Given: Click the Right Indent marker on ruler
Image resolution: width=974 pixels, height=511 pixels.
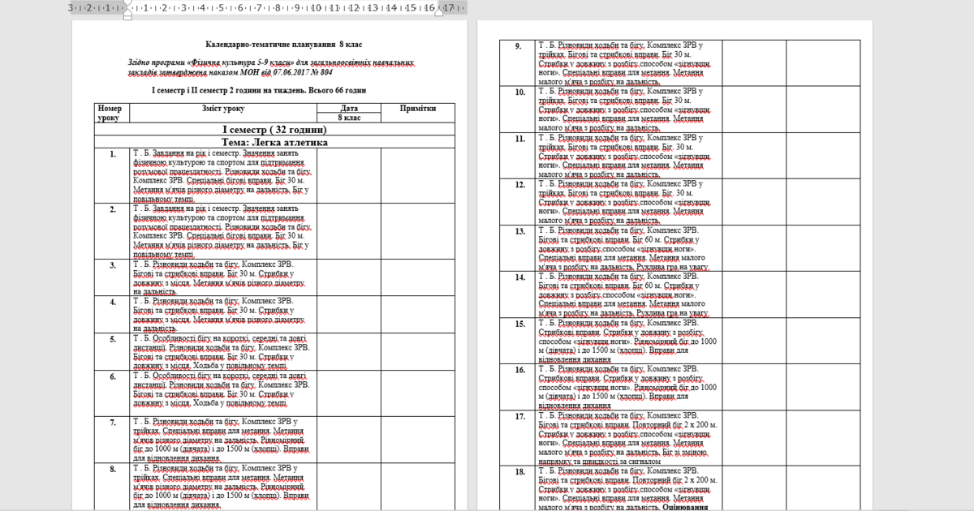Looking at the screenshot, I should click(439, 11).
